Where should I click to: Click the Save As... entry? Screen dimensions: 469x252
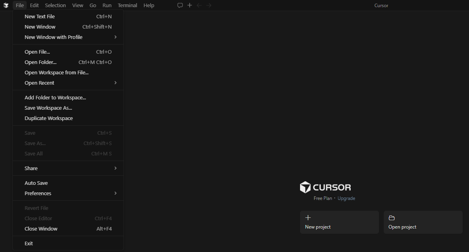pos(68,143)
